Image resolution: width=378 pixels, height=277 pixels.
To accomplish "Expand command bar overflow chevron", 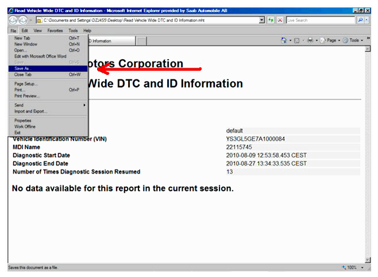I will 368,38.
